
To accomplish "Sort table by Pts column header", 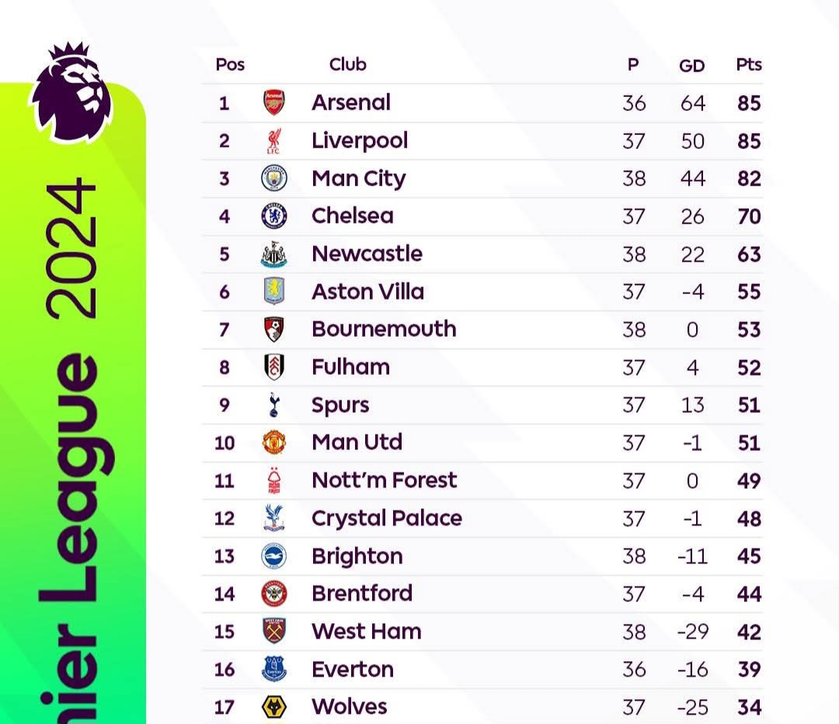I will (x=749, y=64).
